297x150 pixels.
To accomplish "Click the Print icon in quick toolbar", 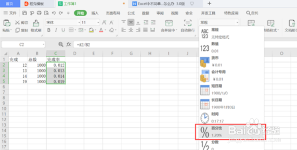I will (x=39, y=13).
